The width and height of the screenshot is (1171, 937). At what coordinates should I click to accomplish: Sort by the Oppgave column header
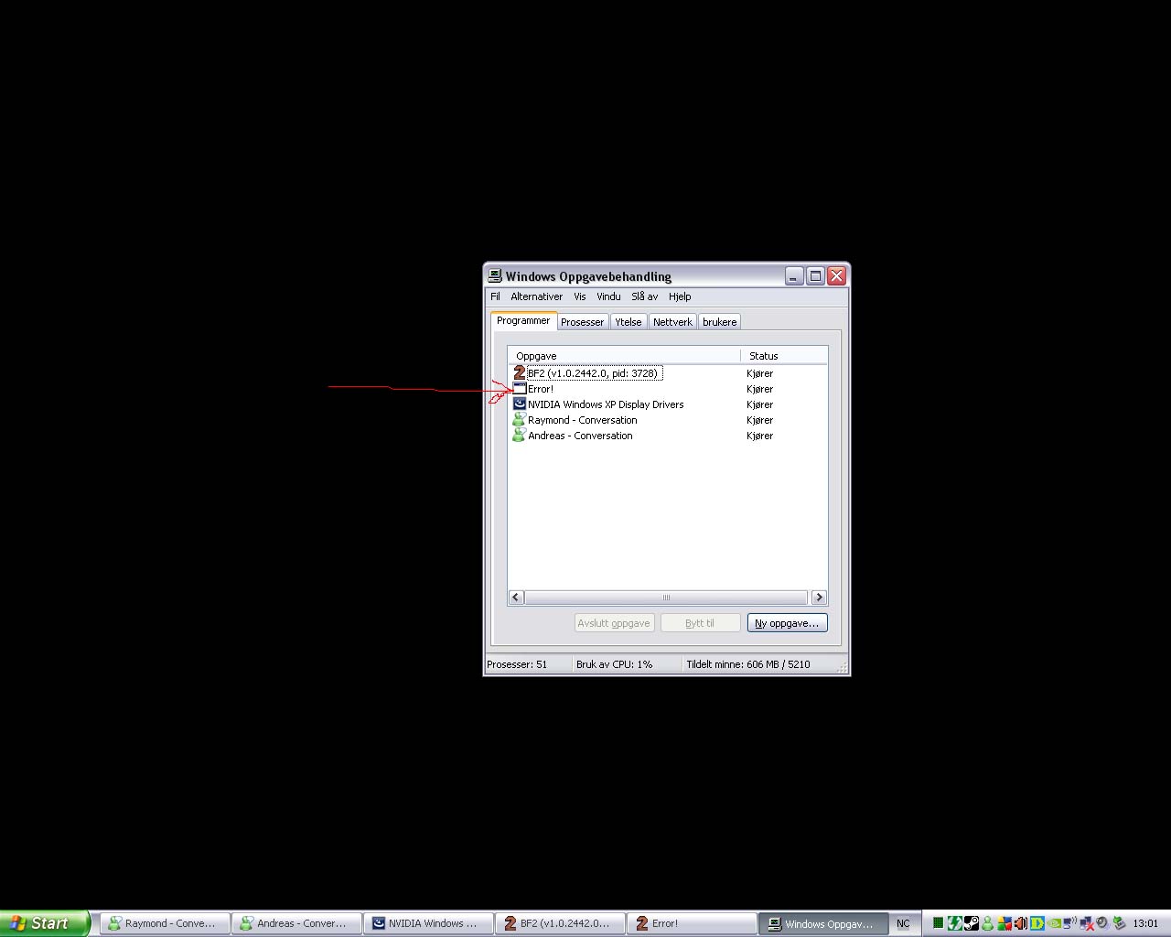click(x=624, y=356)
